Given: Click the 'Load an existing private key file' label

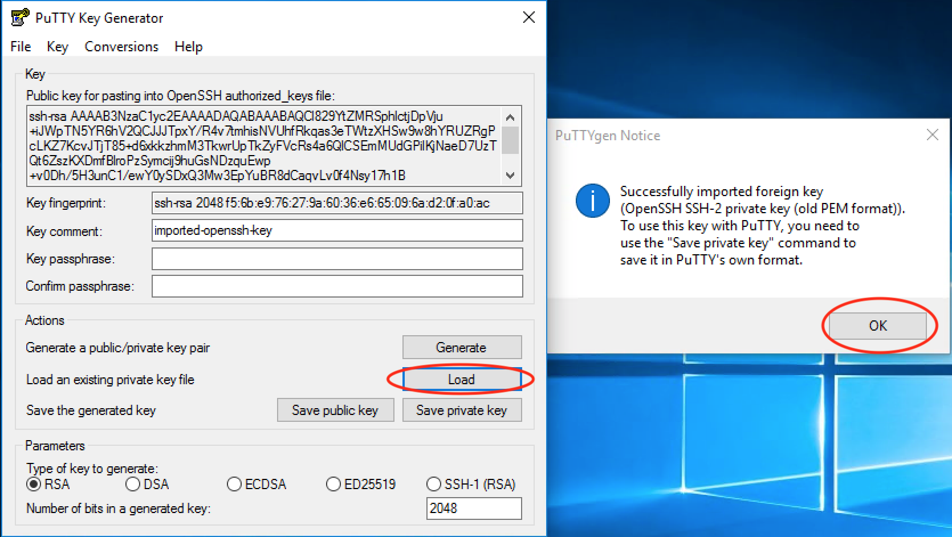Looking at the screenshot, I should 110,380.
